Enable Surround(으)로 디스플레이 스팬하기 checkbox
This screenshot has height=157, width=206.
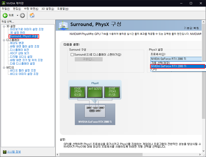pyautogui.click(x=72, y=54)
